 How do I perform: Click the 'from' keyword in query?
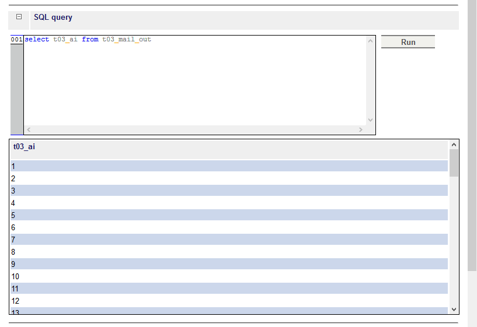[x=90, y=39]
